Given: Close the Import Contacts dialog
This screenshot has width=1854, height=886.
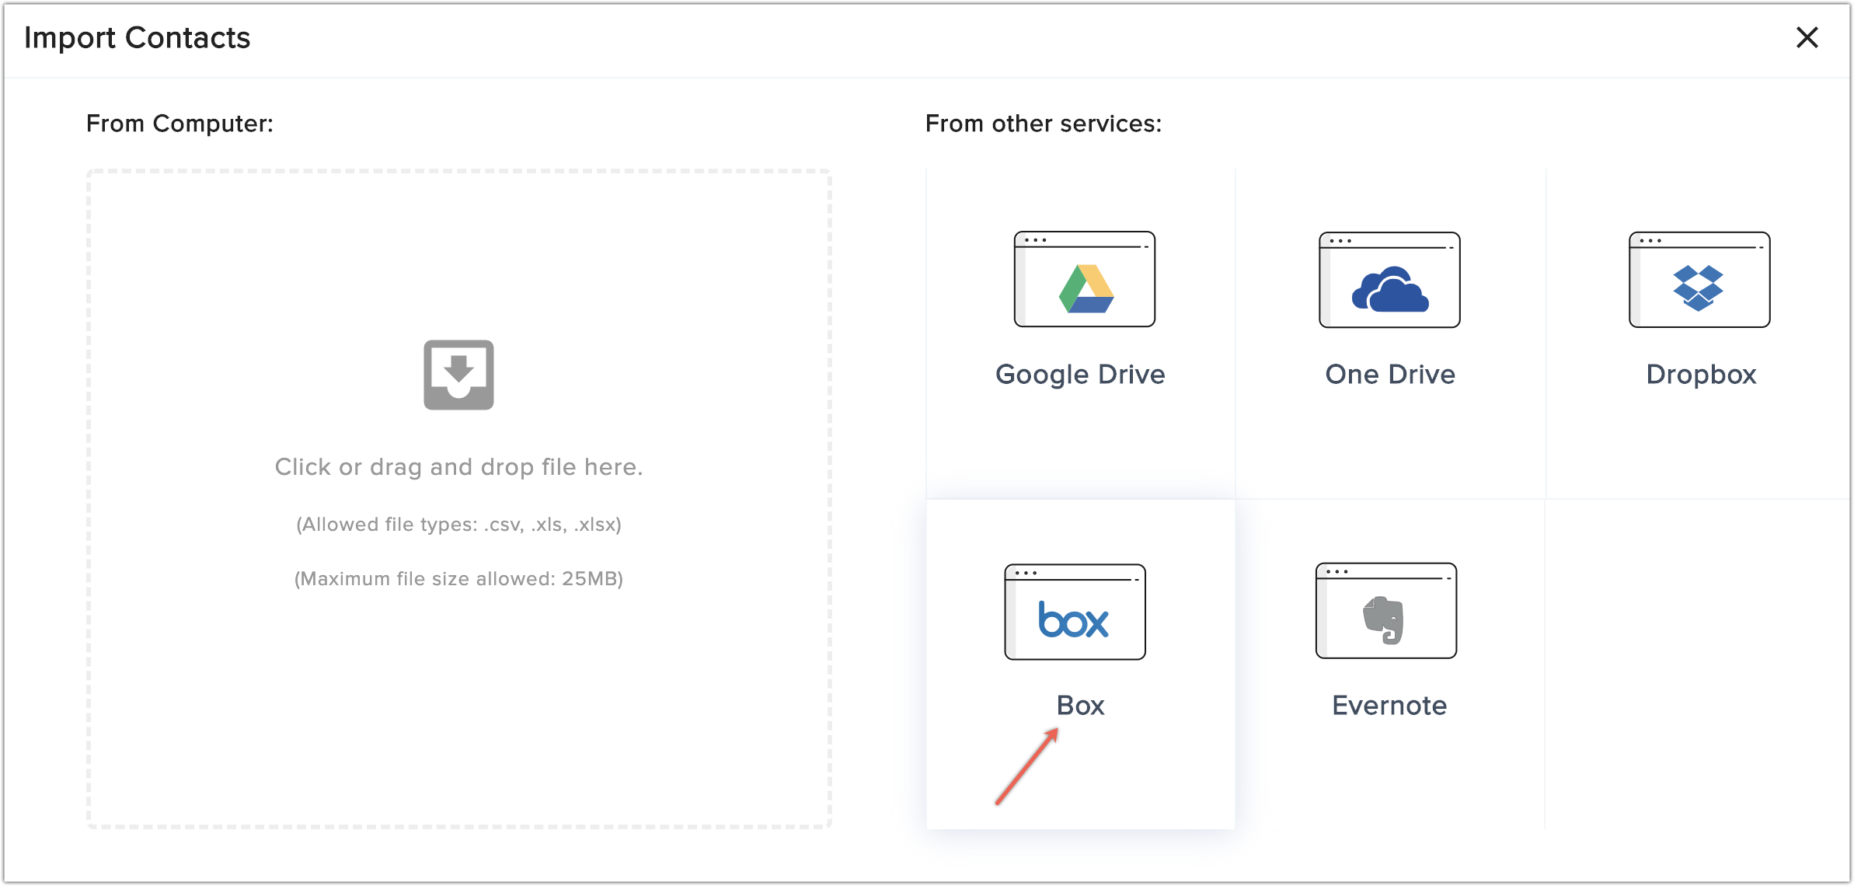Looking at the screenshot, I should pyautogui.click(x=1807, y=37).
